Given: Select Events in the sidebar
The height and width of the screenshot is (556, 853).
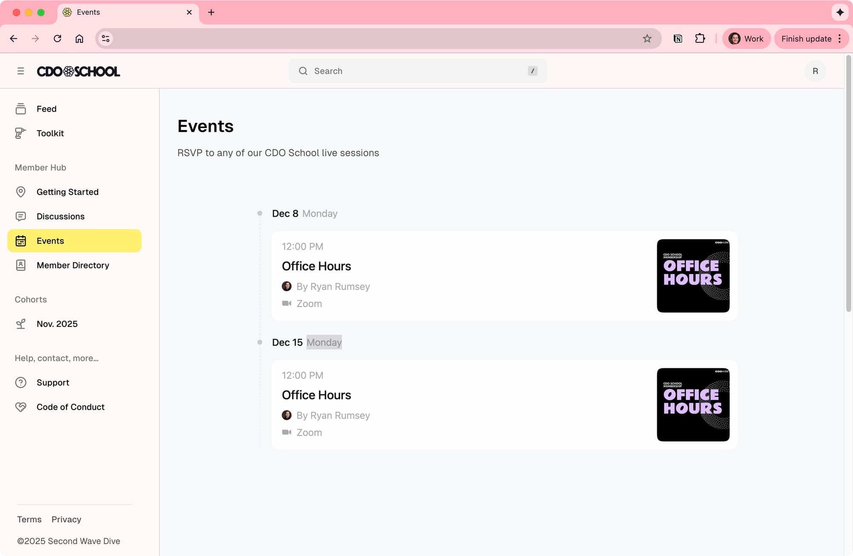Looking at the screenshot, I should [75, 241].
